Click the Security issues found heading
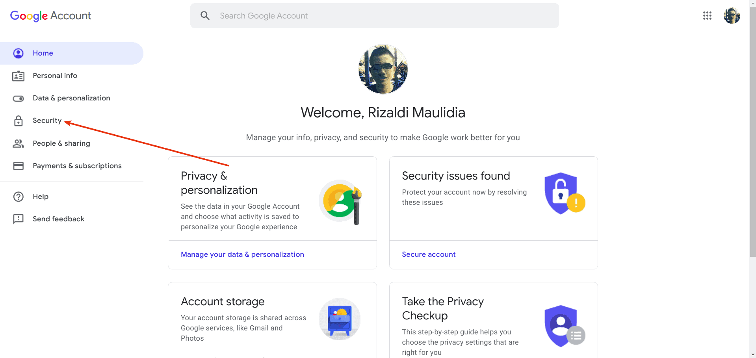The image size is (756, 358). click(456, 176)
